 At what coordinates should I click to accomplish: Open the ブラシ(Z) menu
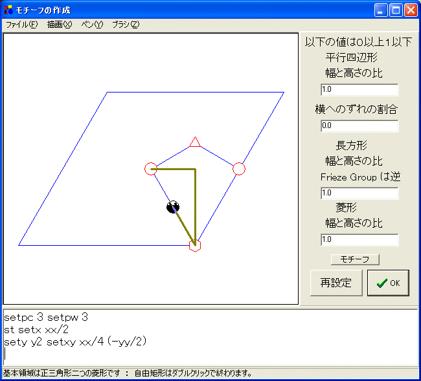[x=126, y=25]
